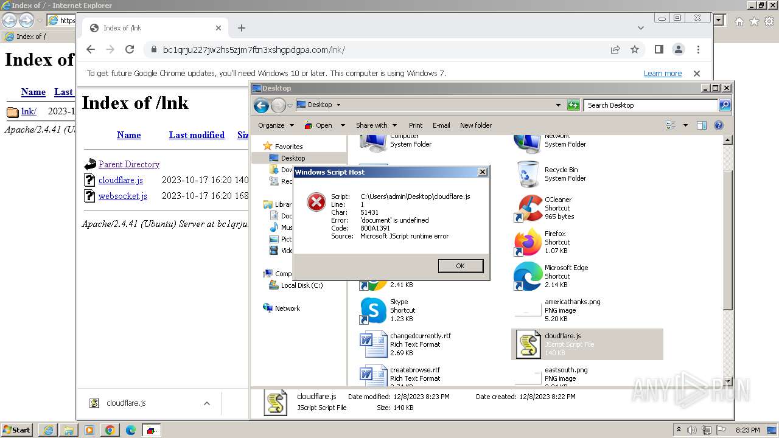Open the Organize menu
The image size is (779, 438).
click(276, 125)
